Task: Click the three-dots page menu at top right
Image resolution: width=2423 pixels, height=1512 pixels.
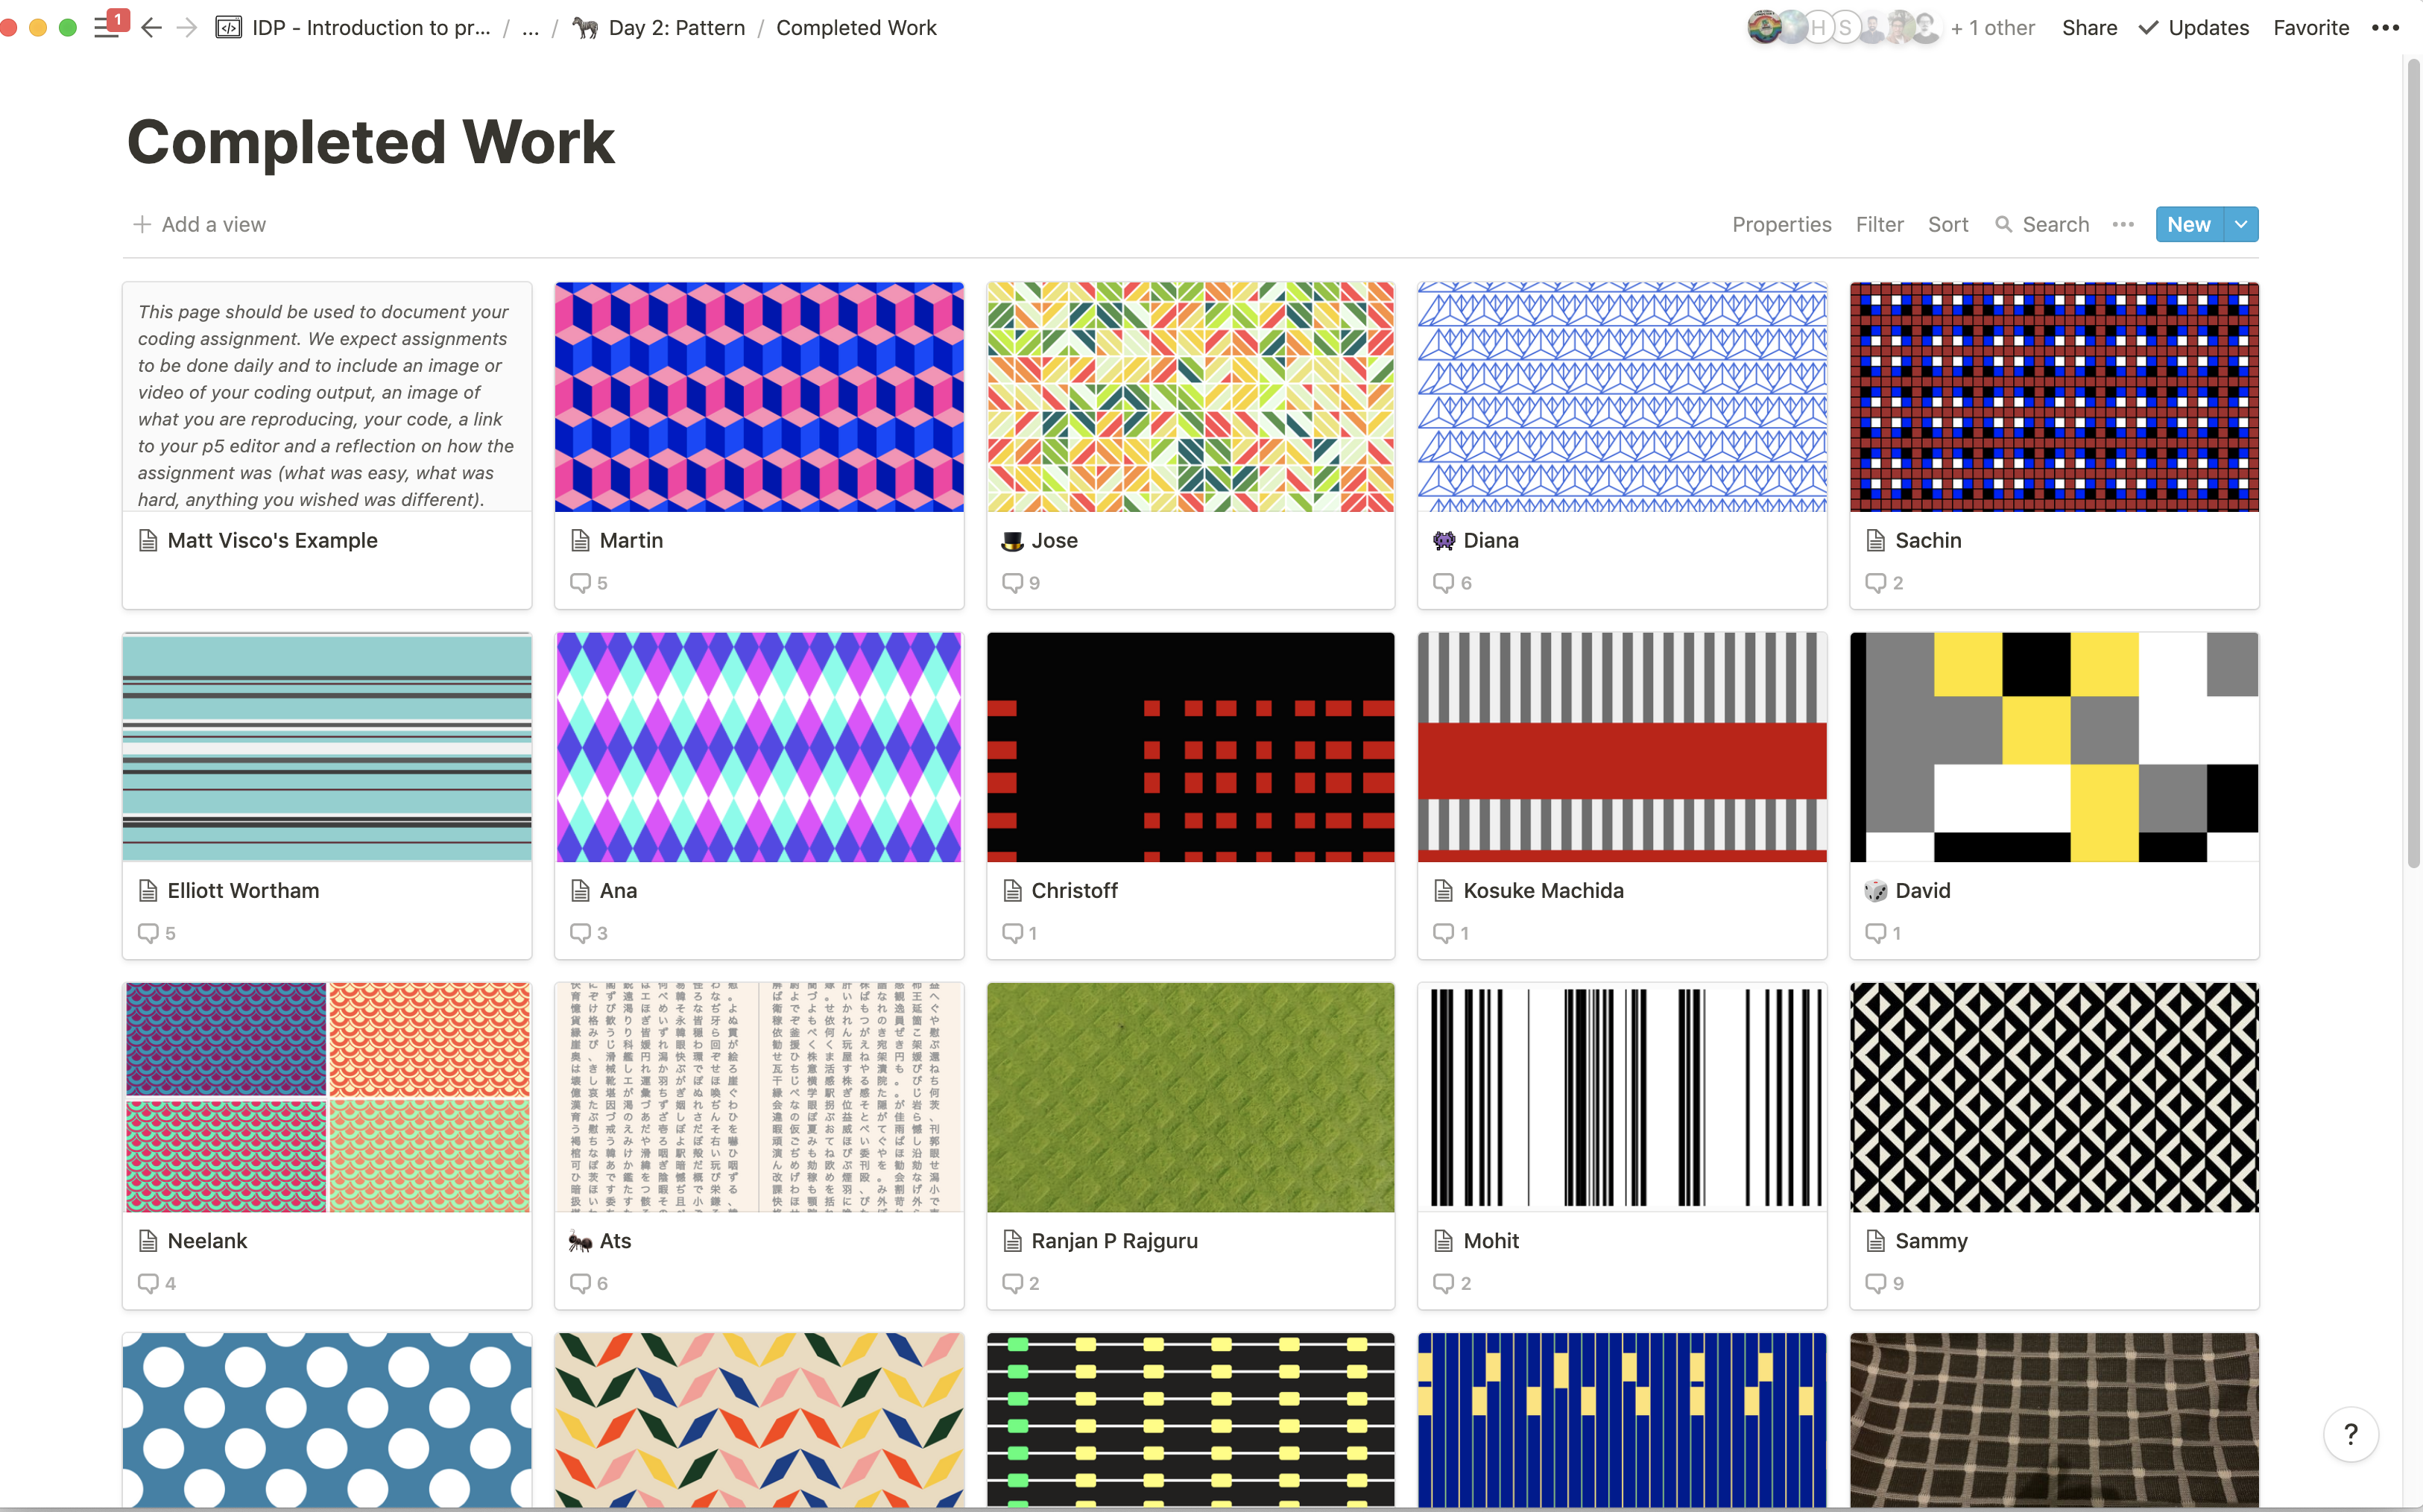Action: (x=2385, y=28)
